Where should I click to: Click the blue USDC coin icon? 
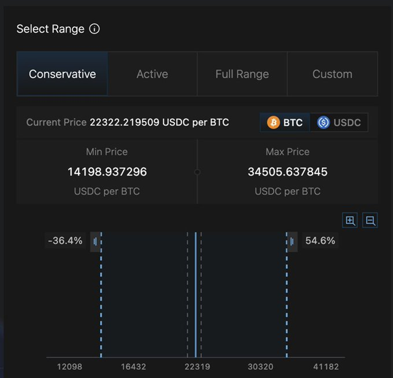coord(323,122)
